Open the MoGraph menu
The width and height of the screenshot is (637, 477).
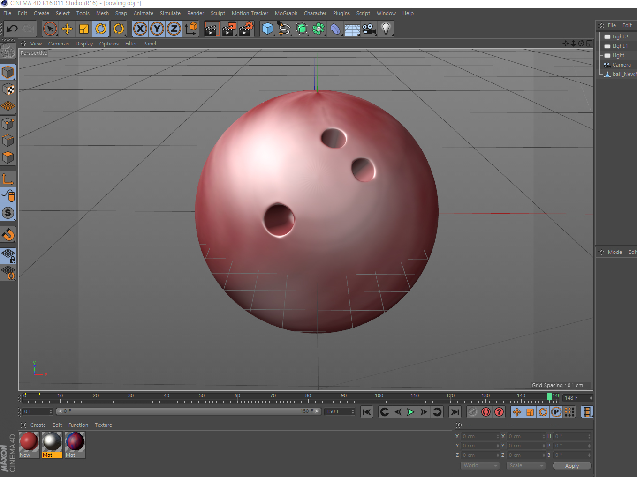[x=286, y=13]
